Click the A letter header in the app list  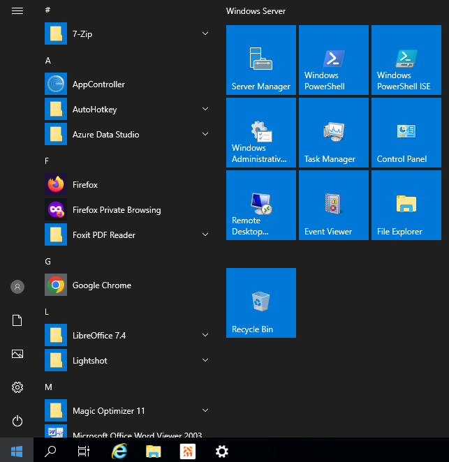pos(47,61)
